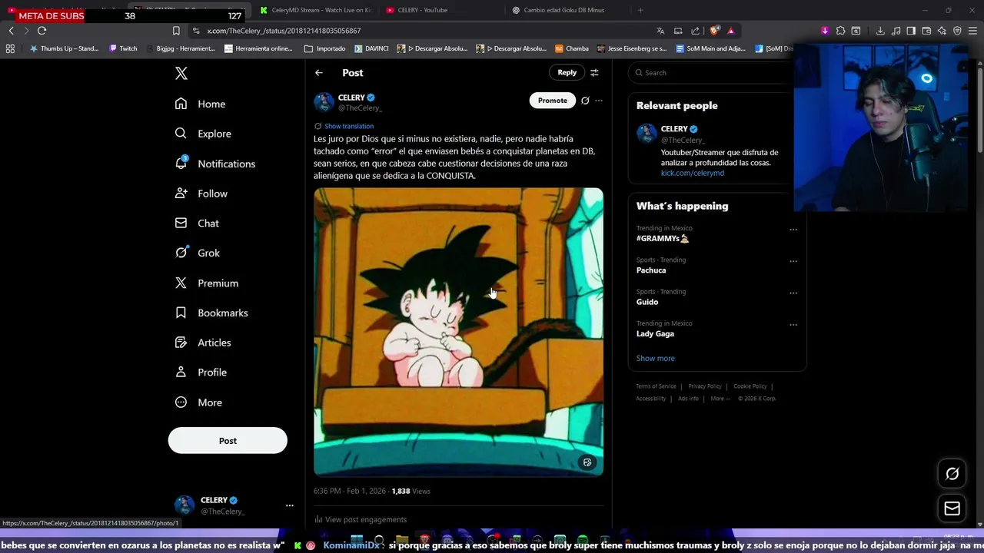Screen dimensions: 984x553
Task: Open a new browser tab plus button
Action: [x=640, y=10]
